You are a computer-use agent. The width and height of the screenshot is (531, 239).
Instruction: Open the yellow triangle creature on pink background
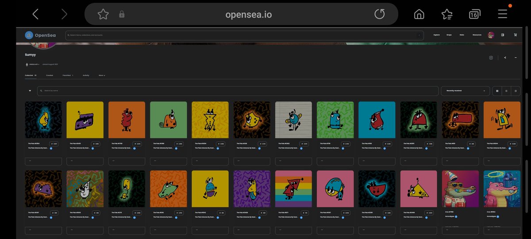pyautogui.click(x=419, y=189)
